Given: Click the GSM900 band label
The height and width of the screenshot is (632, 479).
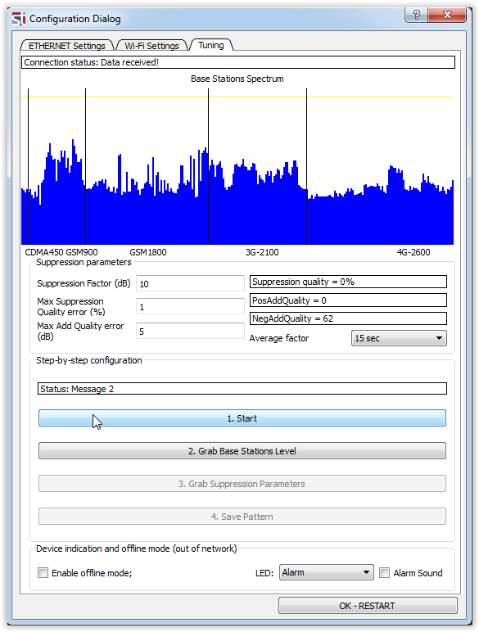Looking at the screenshot, I should coord(82,252).
